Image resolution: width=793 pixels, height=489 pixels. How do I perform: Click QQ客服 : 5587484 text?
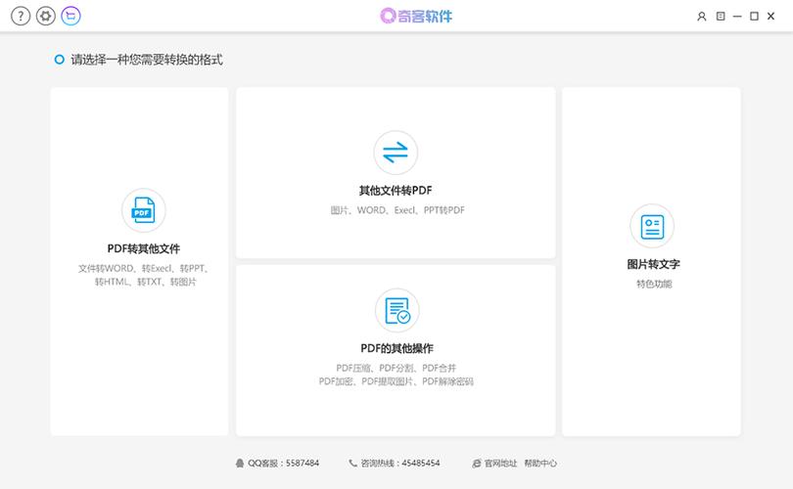(x=283, y=464)
